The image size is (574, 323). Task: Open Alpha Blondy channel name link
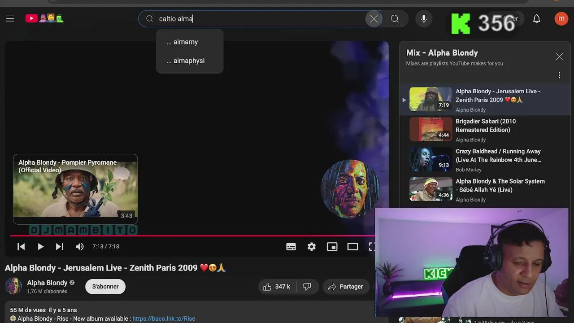coord(47,283)
